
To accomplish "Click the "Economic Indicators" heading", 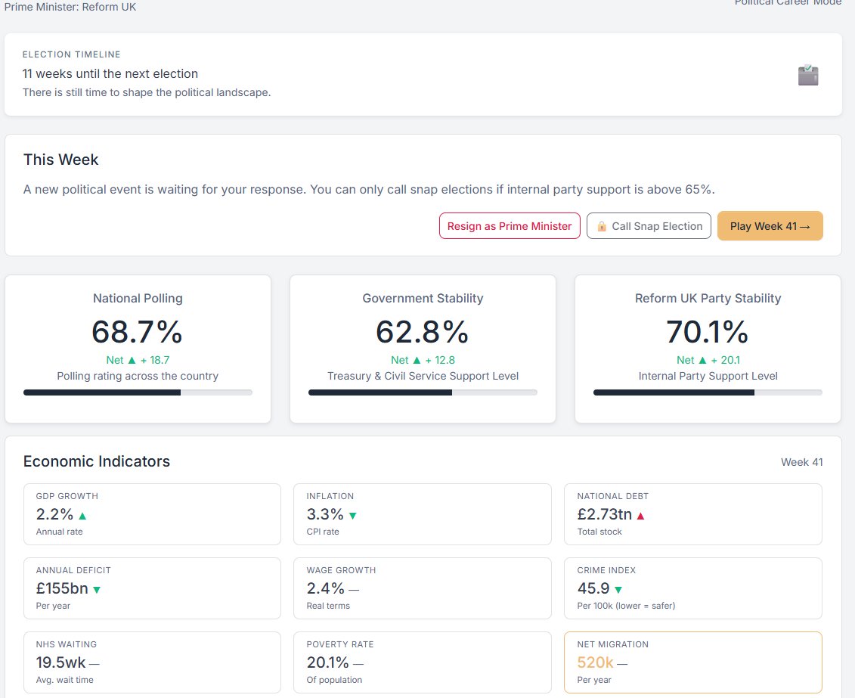I will [97, 461].
